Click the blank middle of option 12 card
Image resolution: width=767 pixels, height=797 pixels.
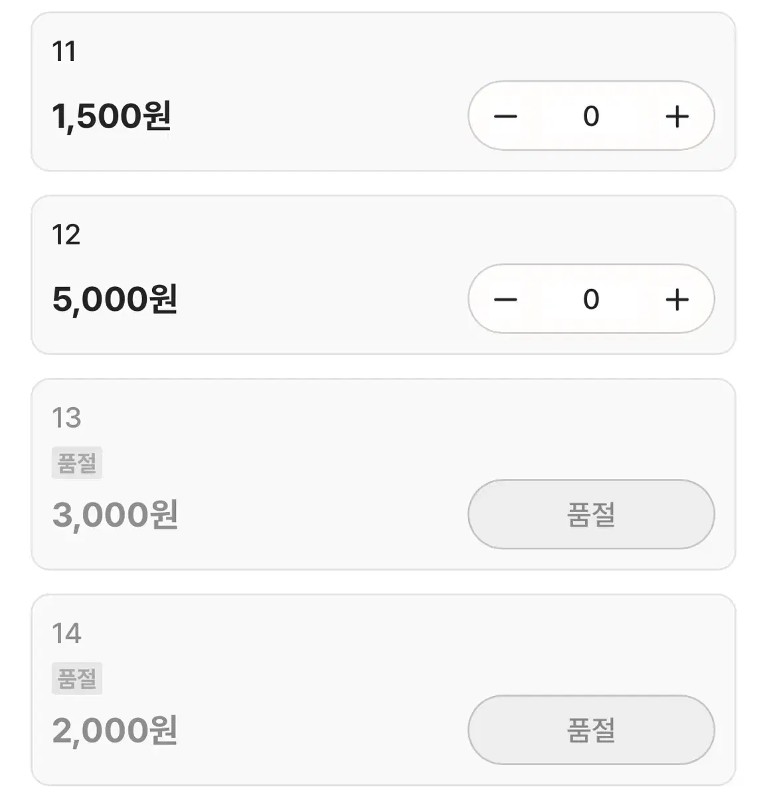(x=319, y=275)
